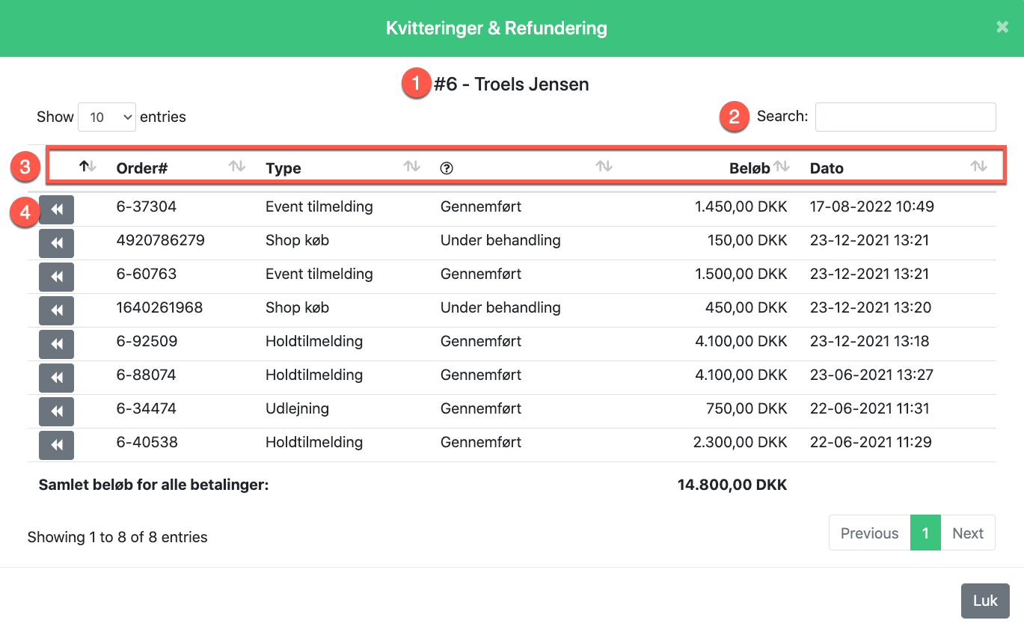The width and height of the screenshot is (1024, 632).
Task: Click status 'Under behandling' for order 4920786279
Action: (x=500, y=240)
